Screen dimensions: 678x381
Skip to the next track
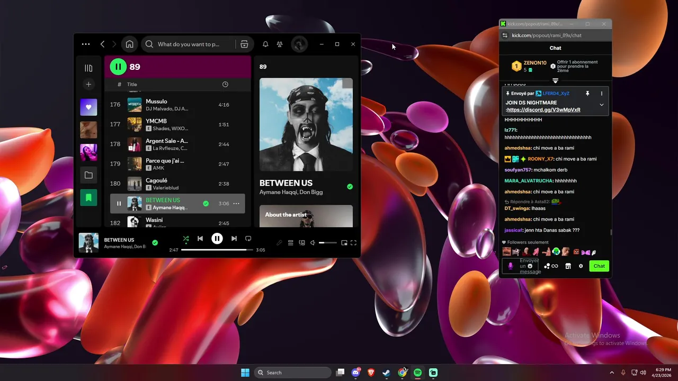pos(234,239)
